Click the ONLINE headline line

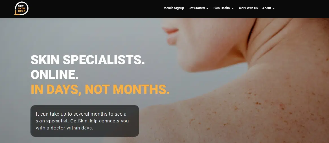54,75
